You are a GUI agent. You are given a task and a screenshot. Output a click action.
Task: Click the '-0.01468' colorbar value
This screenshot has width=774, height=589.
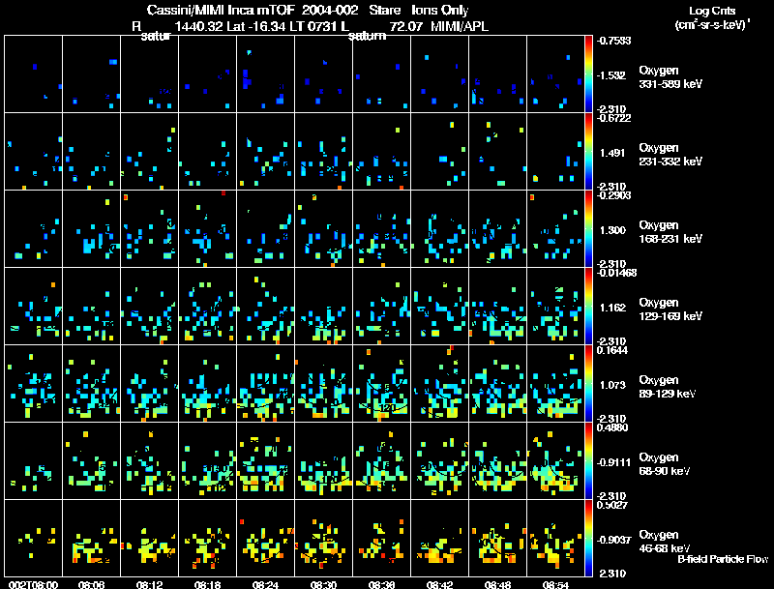coord(616,273)
